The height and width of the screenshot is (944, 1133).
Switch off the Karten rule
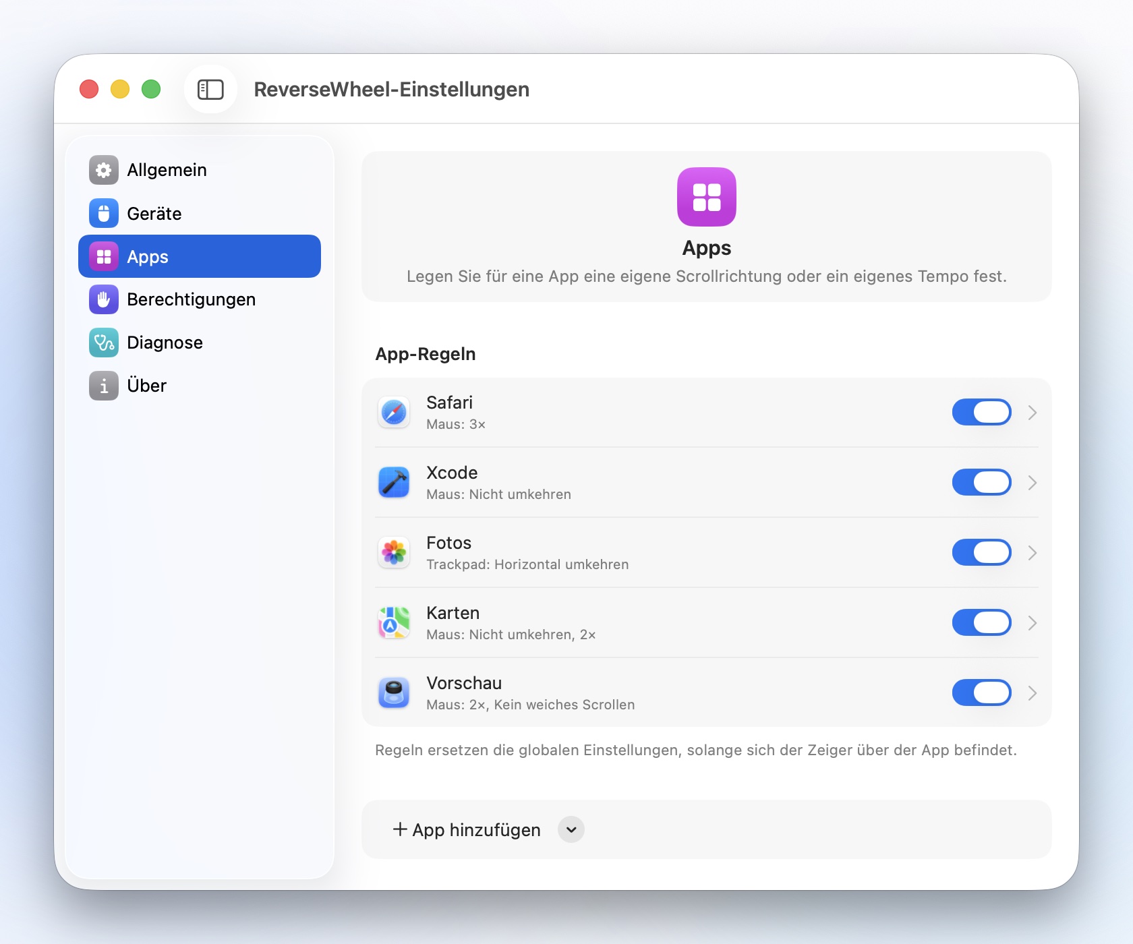point(982,622)
